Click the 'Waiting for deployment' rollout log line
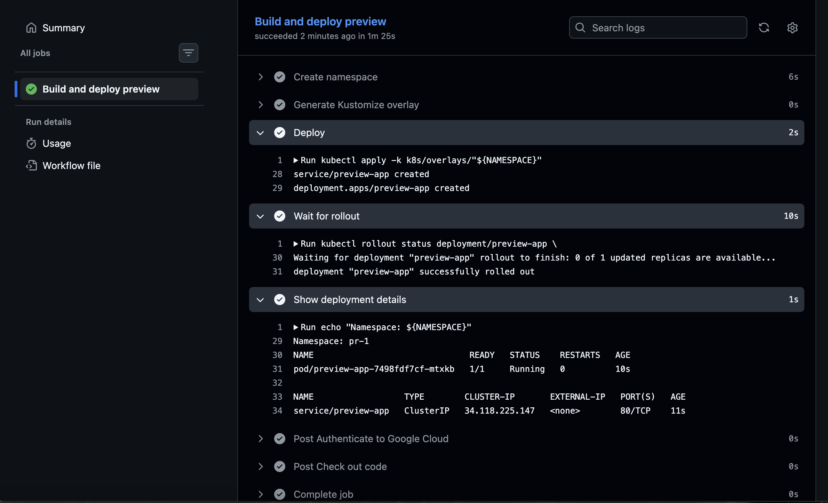828x503 pixels. tap(534, 258)
